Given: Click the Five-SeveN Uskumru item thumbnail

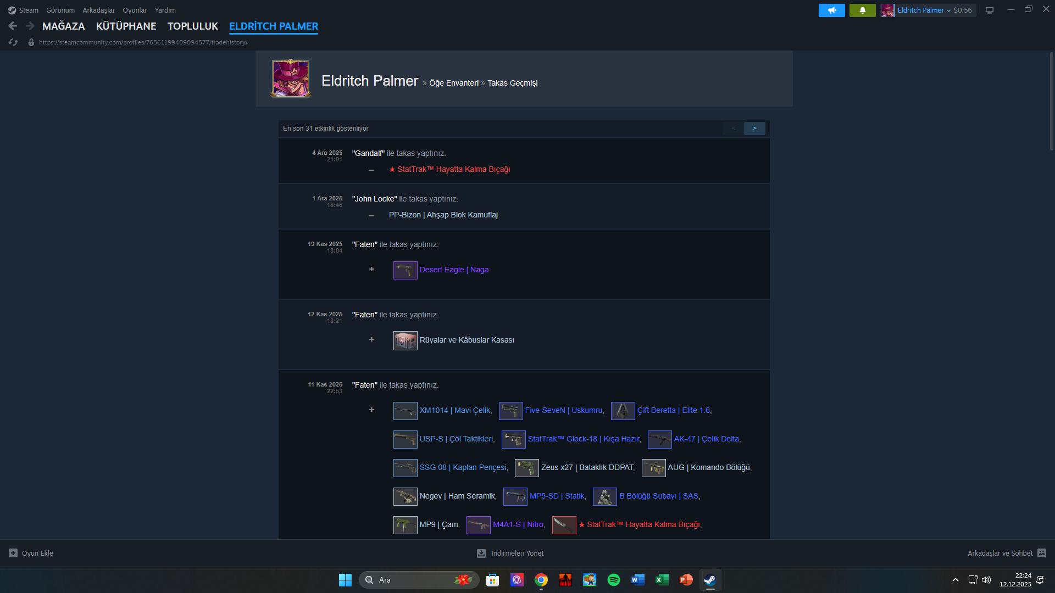Looking at the screenshot, I should [511, 411].
